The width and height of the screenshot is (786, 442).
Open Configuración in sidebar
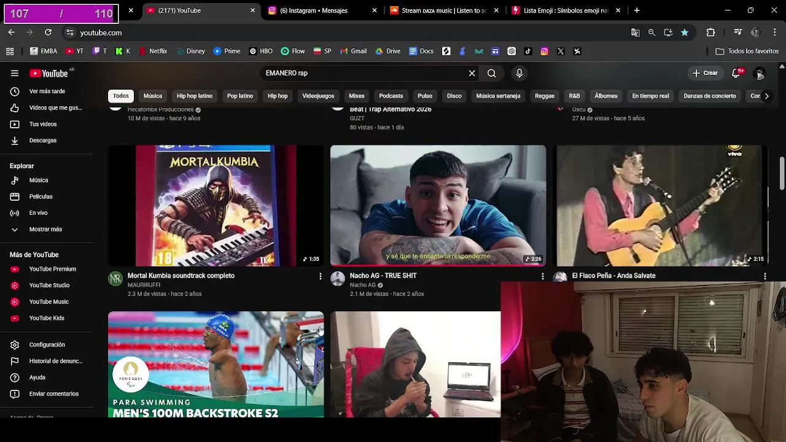(47, 345)
